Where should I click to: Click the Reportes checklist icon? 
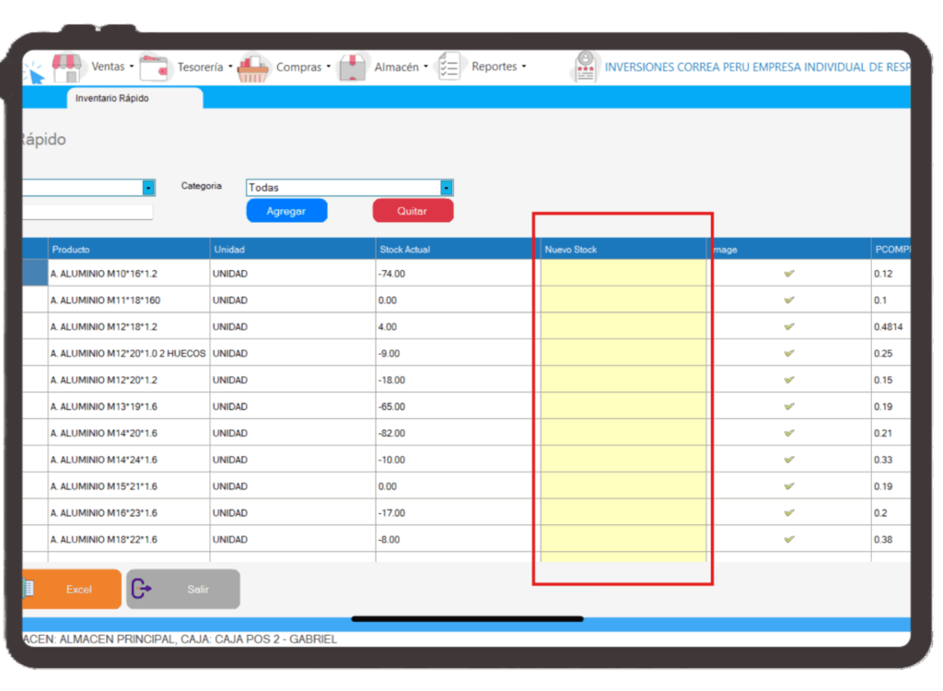tap(448, 66)
